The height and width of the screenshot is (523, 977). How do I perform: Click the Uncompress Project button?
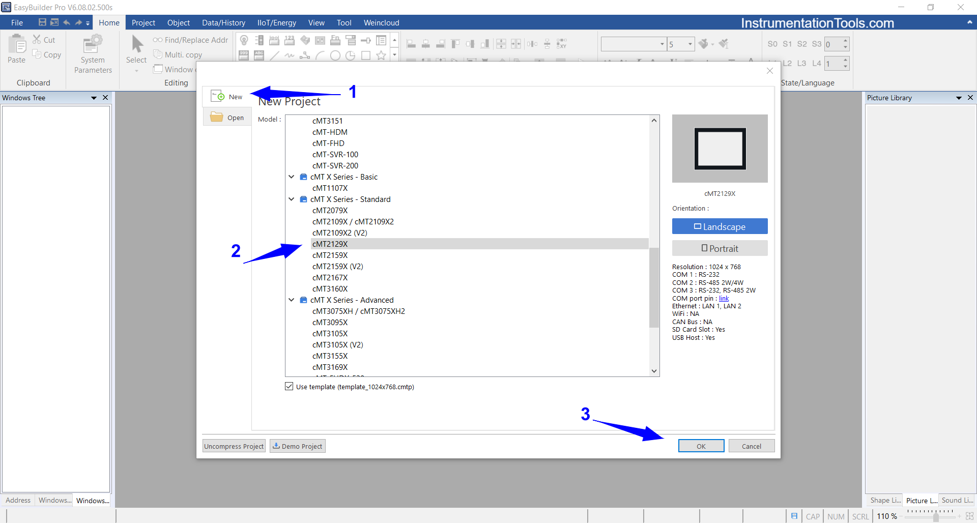234,446
